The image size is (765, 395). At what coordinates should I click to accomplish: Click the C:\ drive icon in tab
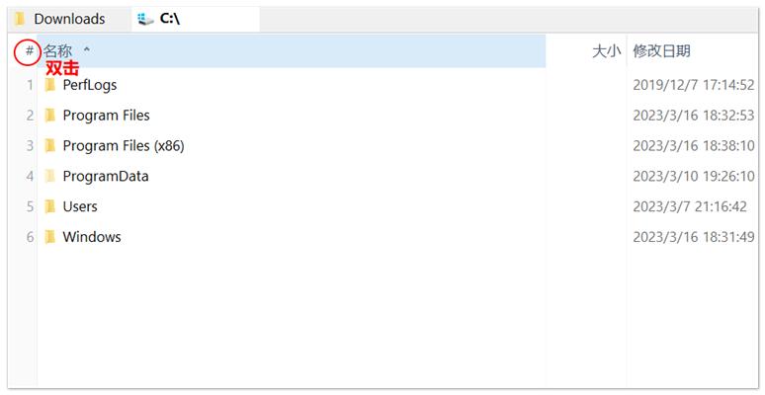pos(146,19)
